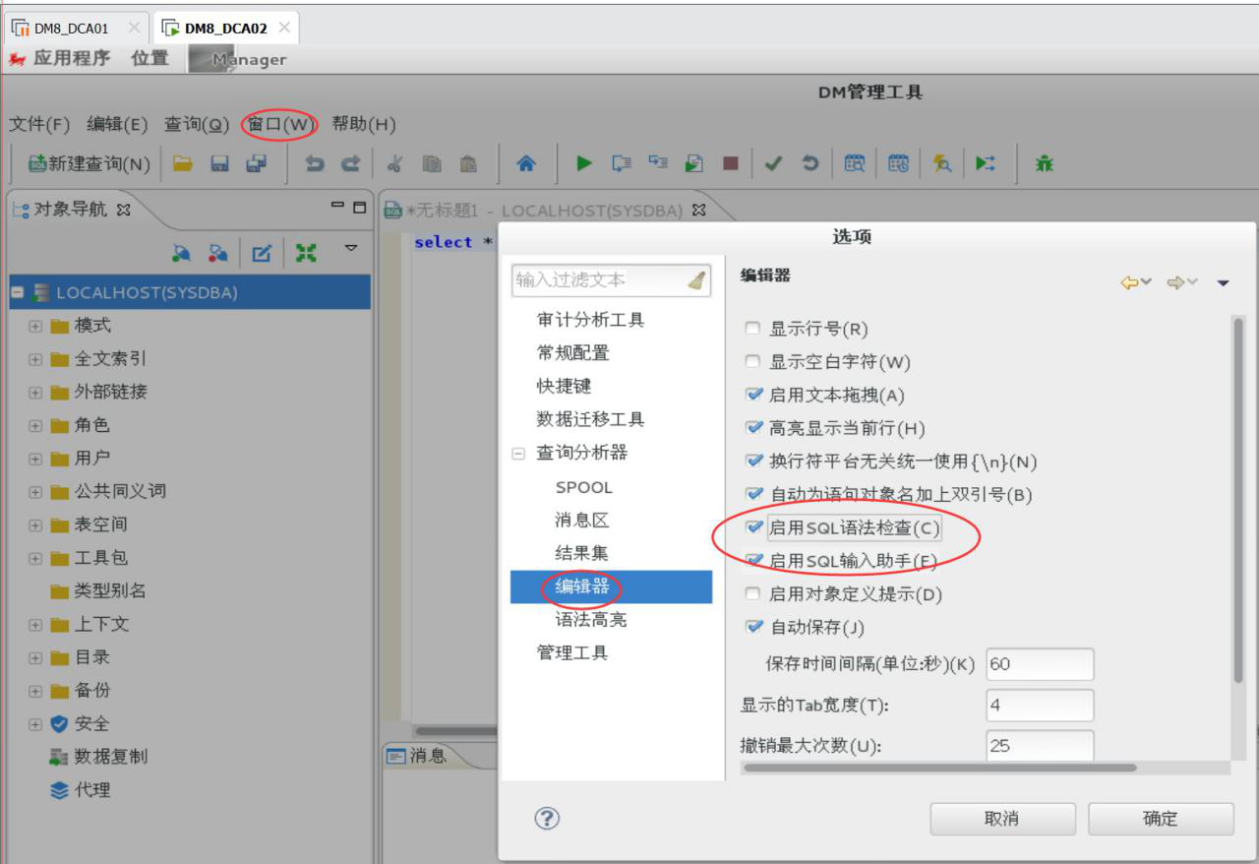This screenshot has width=1259, height=864.
Task: Expand the 模式 tree node
Action: coord(35,326)
